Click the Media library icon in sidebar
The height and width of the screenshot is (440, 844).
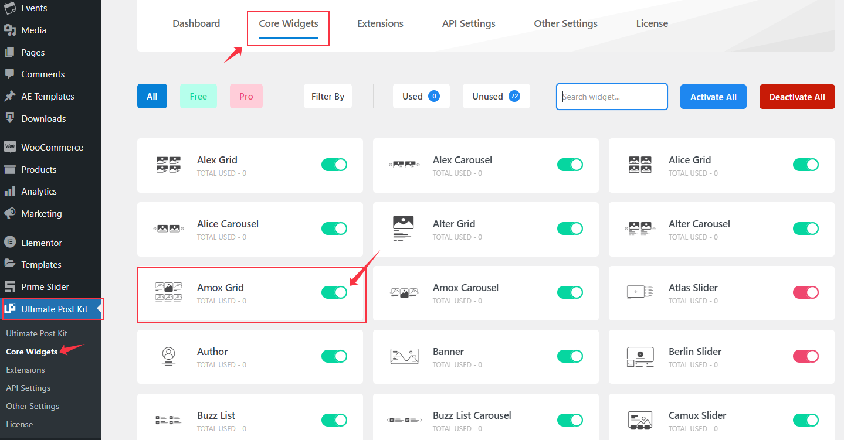tap(12, 30)
